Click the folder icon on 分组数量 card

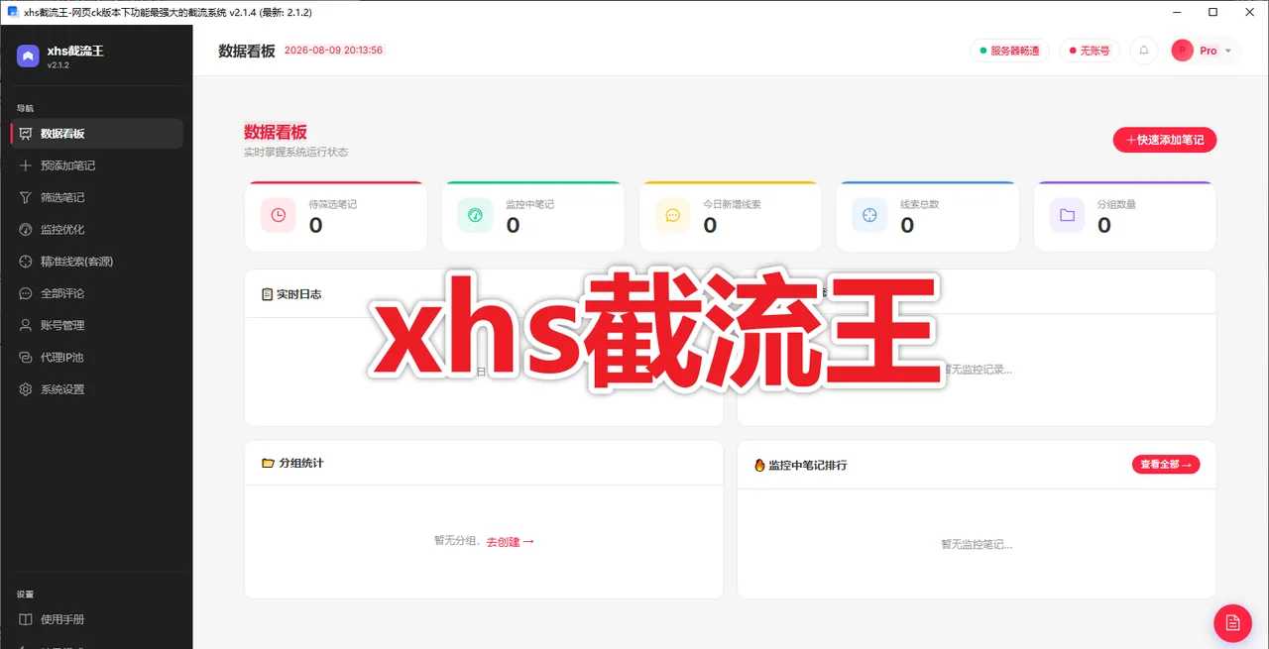(x=1067, y=215)
